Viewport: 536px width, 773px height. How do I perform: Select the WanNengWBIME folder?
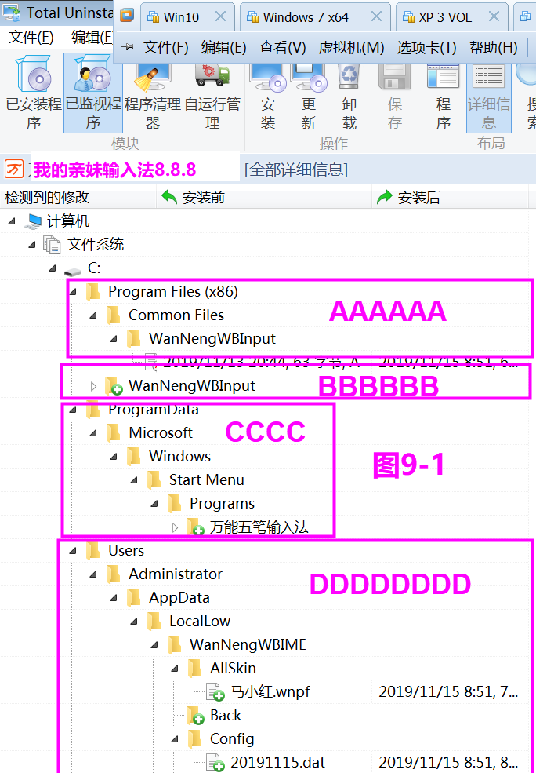248,645
